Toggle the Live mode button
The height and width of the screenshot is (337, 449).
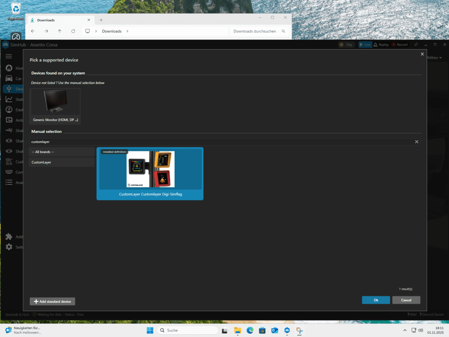click(x=365, y=45)
